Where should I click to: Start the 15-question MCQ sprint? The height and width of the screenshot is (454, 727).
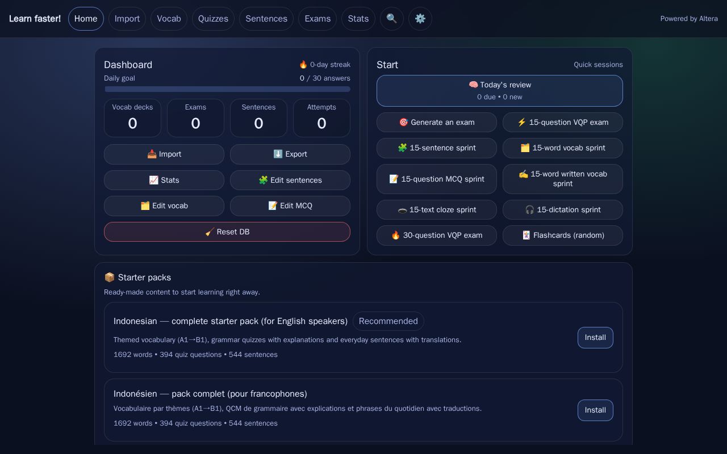(x=437, y=179)
